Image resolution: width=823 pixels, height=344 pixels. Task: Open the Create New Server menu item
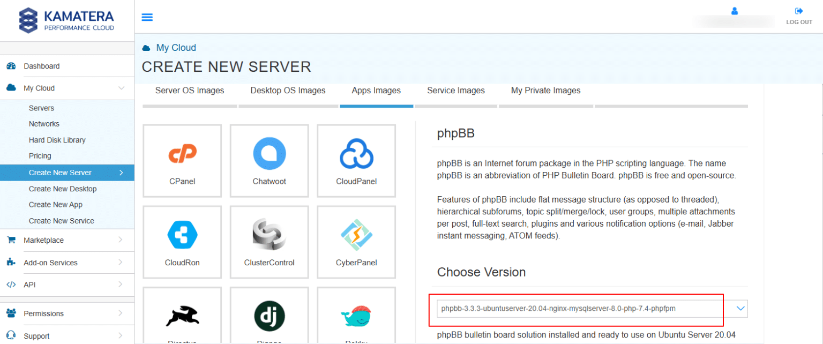coord(67,173)
